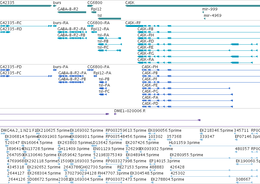Select transcript G42335-RD label
This screenshot has height=184, width=260.
(11, 29)
